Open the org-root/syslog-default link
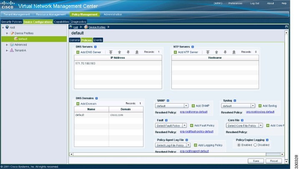This screenshot has width=299, height=169. (x=260, y=112)
